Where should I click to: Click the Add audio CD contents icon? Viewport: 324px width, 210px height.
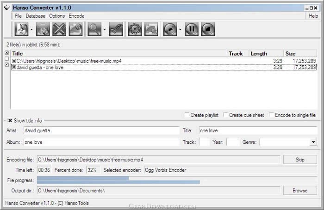[43, 29]
